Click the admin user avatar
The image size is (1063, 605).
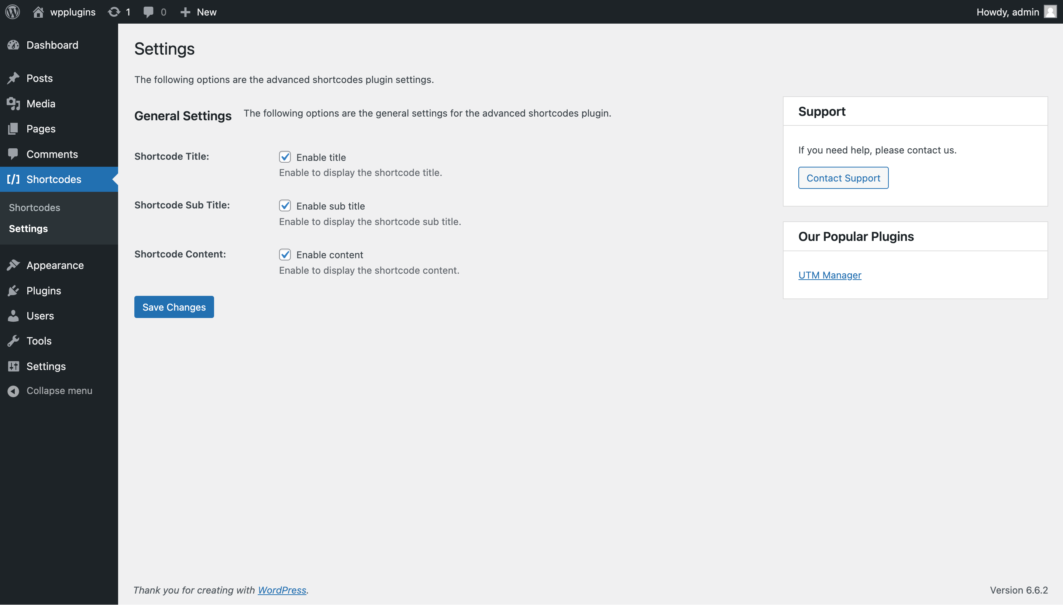1050,12
